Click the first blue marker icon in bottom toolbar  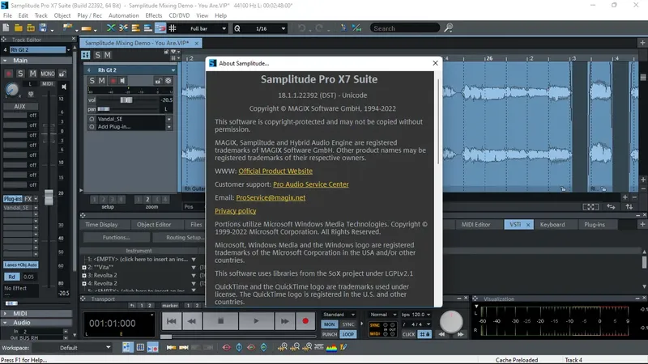click(x=239, y=348)
